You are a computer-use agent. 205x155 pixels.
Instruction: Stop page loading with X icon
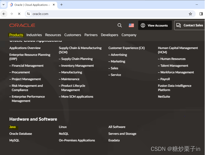[x=19, y=14]
